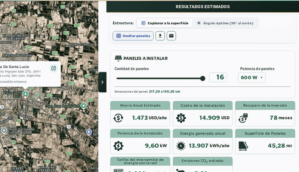This screenshot has width=299, height=172.
Task: Click the 9,60 kW value
Action: (x=156, y=146)
